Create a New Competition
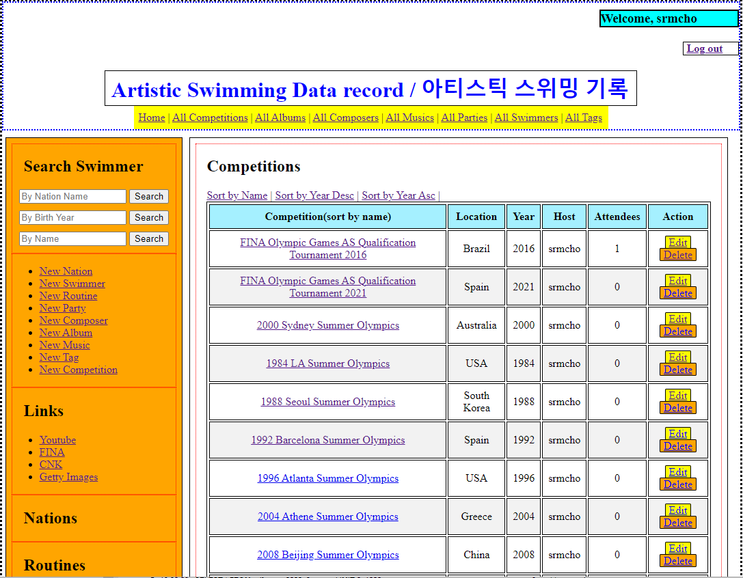This screenshot has width=743, height=578. [x=78, y=370]
